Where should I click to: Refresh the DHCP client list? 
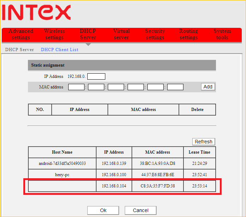click(203, 142)
